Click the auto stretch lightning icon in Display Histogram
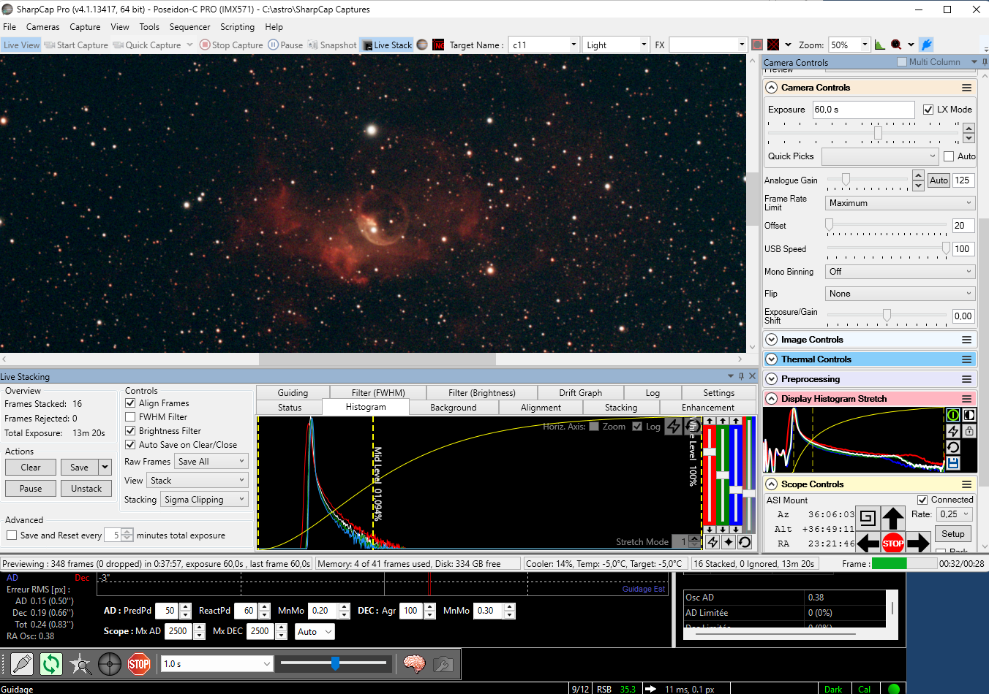 coord(952,431)
